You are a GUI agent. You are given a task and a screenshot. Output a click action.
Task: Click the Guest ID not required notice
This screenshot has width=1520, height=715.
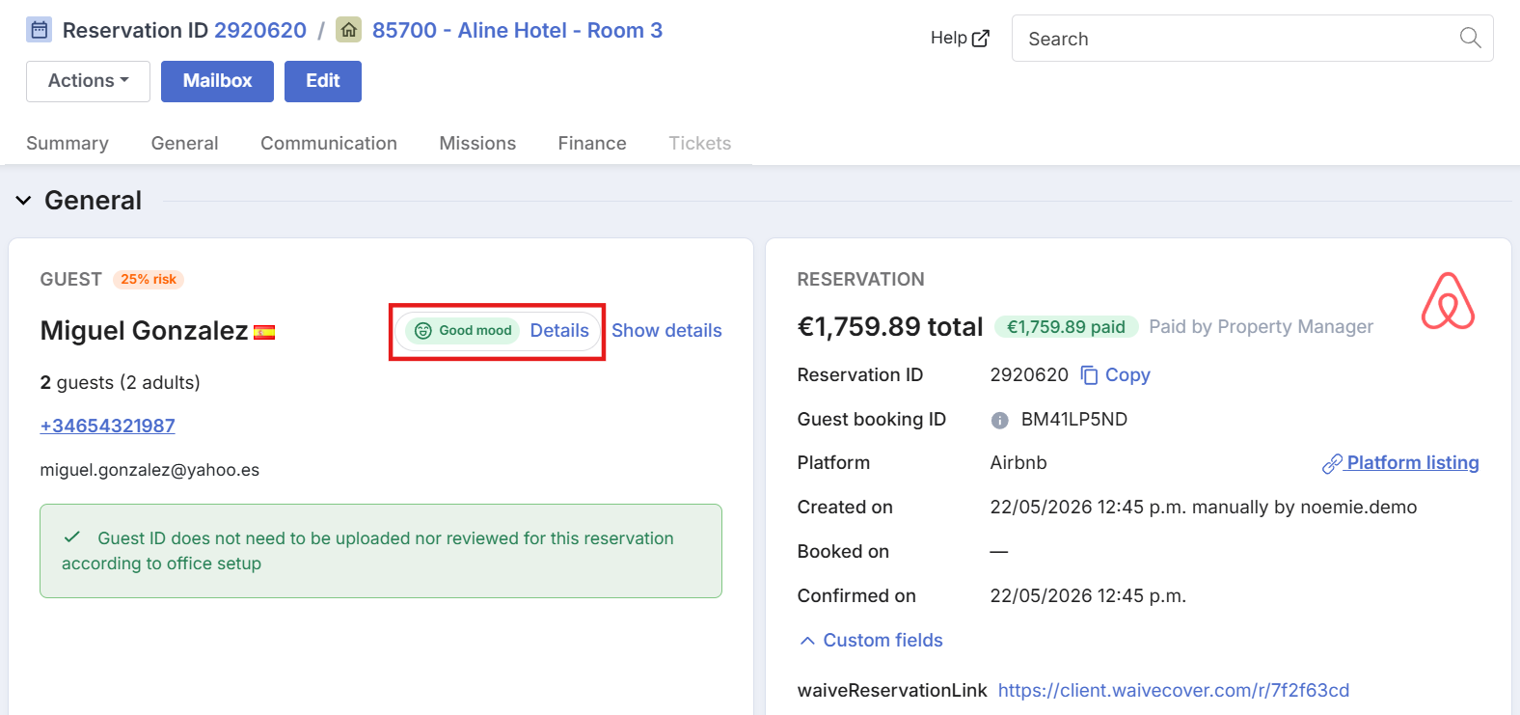tap(381, 551)
